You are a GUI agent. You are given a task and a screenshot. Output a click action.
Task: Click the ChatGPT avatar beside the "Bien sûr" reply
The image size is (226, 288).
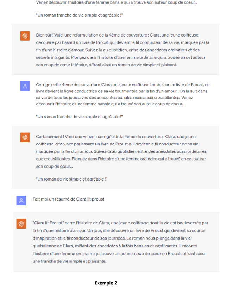[x=25, y=36]
